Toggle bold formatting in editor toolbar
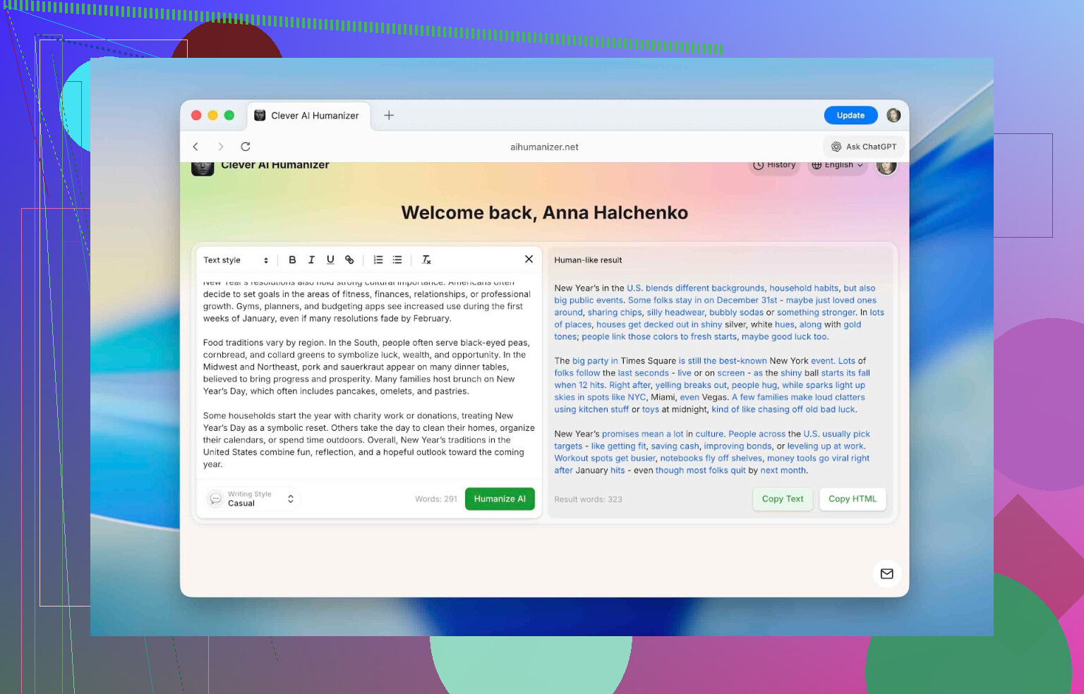1084x694 pixels. pyautogui.click(x=292, y=260)
